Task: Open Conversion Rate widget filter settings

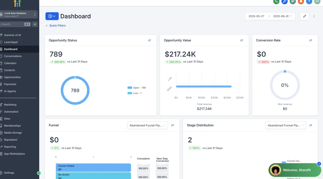Action: coord(311,40)
